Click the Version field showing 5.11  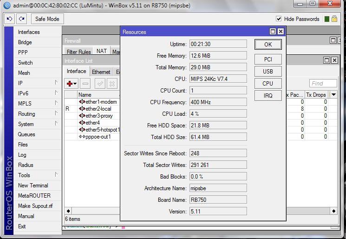218,212
